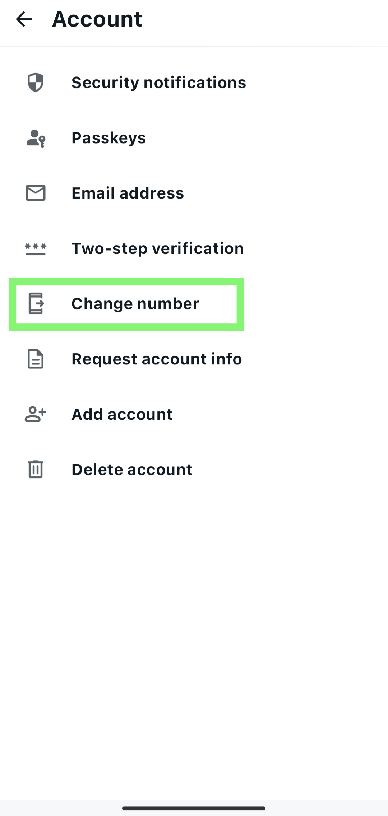The image size is (388, 816).
Task: Click the Account page title
Action: (x=97, y=19)
